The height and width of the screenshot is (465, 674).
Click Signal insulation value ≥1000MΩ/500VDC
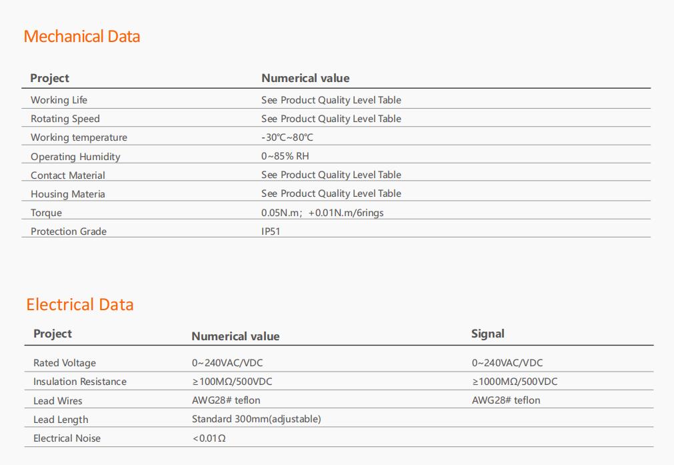[515, 382]
